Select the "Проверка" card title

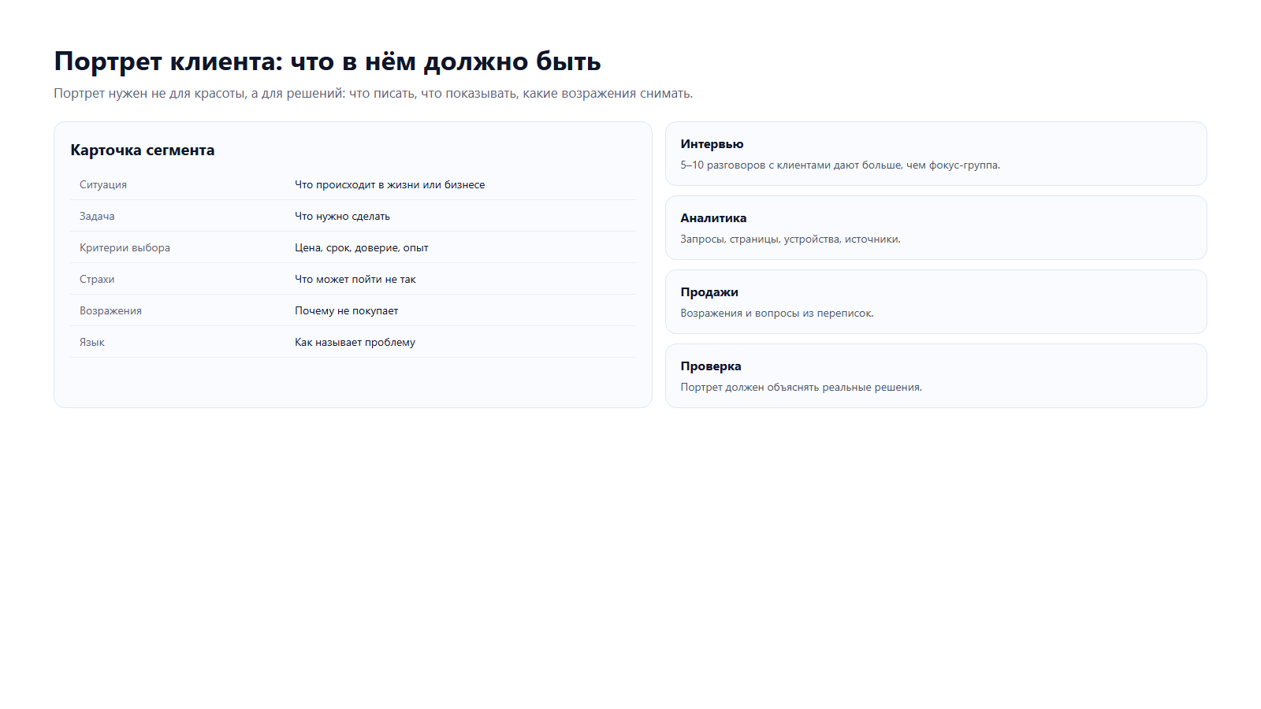[711, 366]
